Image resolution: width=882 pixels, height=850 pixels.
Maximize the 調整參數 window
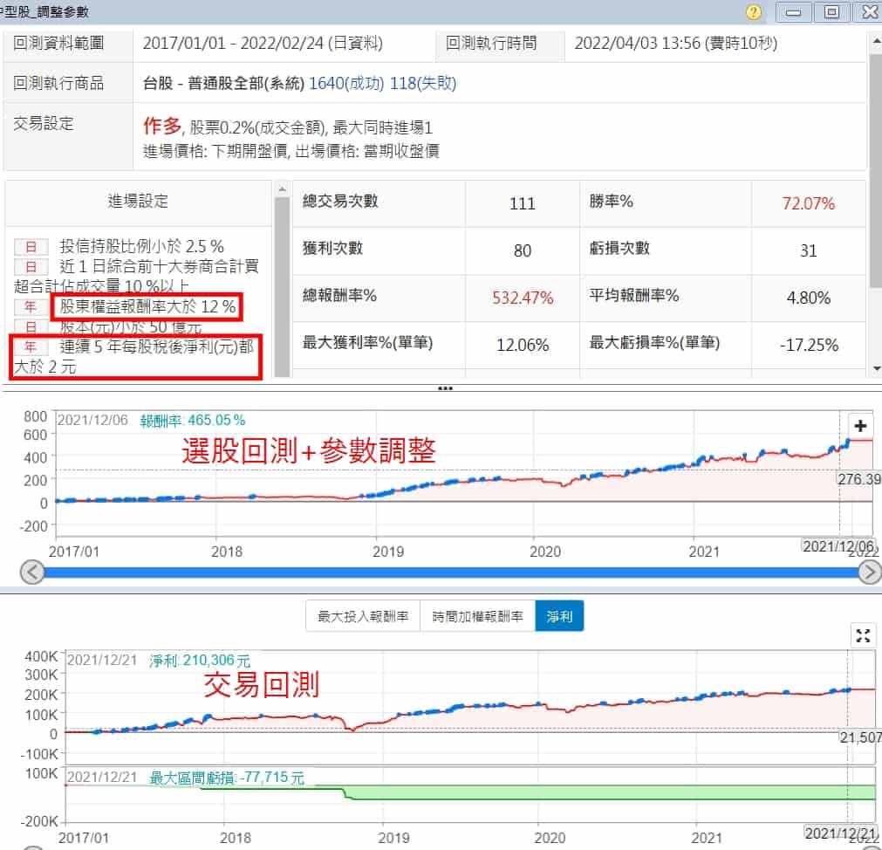[831, 12]
